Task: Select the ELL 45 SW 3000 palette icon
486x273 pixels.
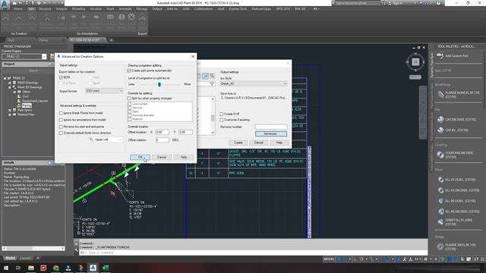Action: point(440,190)
